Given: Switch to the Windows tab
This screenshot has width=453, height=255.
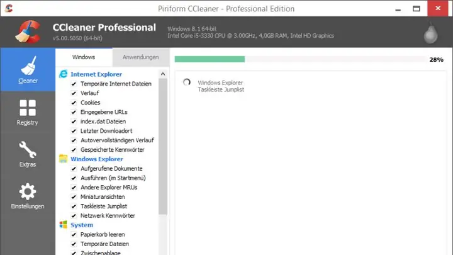Looking at the screenshot, I should (x=84, y=57).
